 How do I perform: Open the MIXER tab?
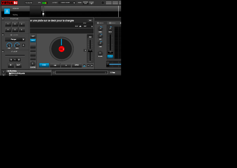point(100,23)
